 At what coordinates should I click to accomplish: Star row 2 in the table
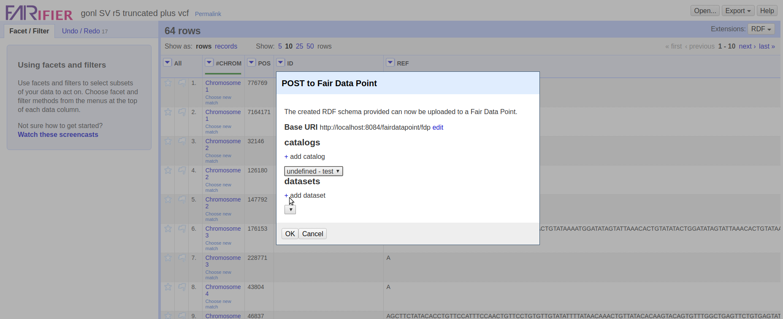click(168, 112)
